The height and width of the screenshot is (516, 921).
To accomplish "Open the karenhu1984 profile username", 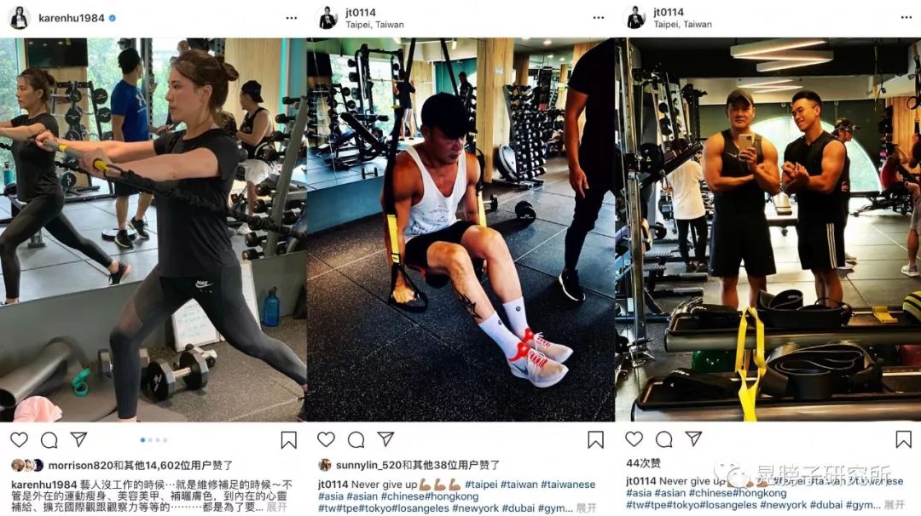I will coord(71,18).
